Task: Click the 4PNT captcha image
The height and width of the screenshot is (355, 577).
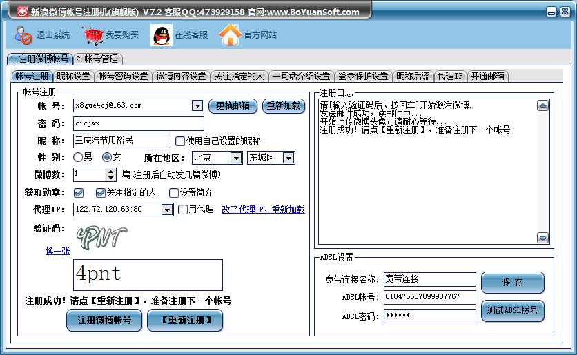Action: [x=102, y=237]
